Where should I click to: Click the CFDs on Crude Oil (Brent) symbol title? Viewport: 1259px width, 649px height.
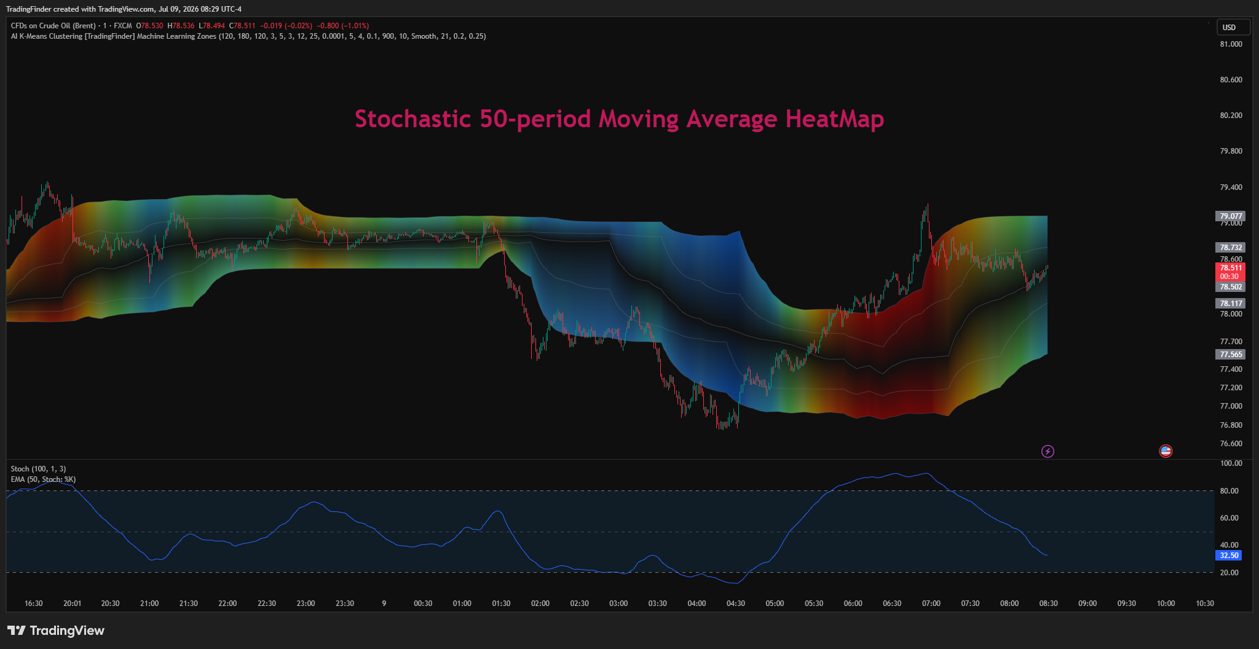tap(53, 26)
